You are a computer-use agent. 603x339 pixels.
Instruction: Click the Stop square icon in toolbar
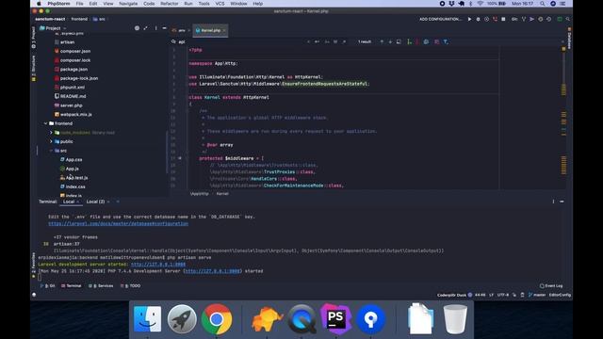(x=503, y=19)
